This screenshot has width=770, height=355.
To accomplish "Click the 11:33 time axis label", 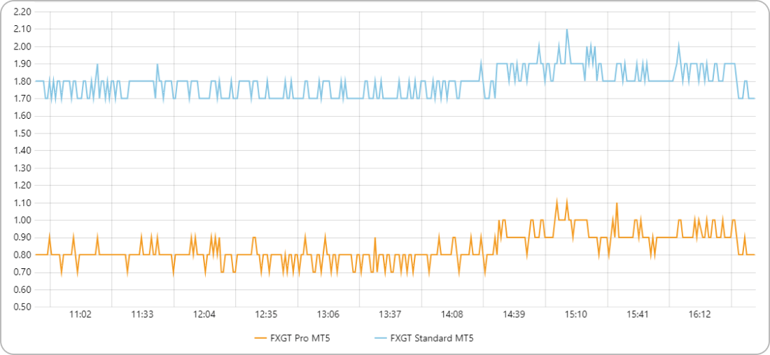I will point(142,314).
